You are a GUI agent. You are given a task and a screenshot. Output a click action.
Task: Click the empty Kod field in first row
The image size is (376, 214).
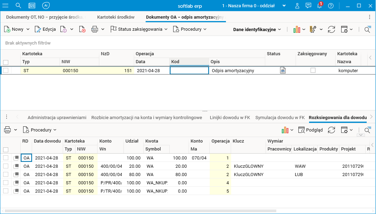point(189,70)
